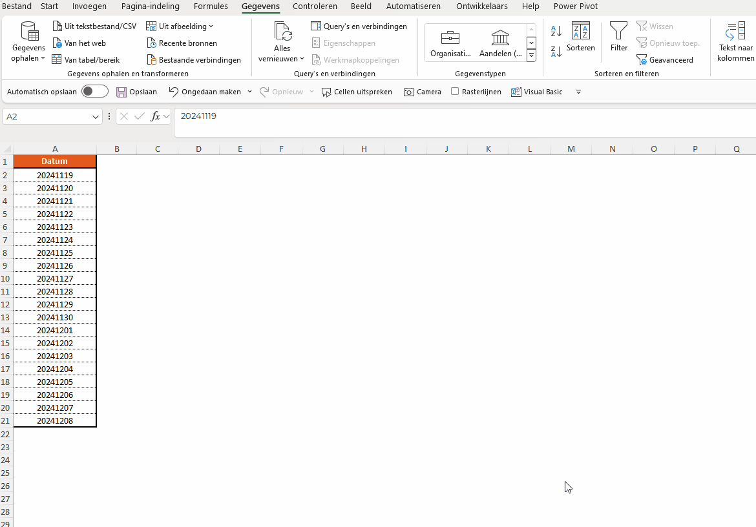Click the select-all corner triangle
The height and width of the screenshot is (527, 756).
(x=6, y=149)
